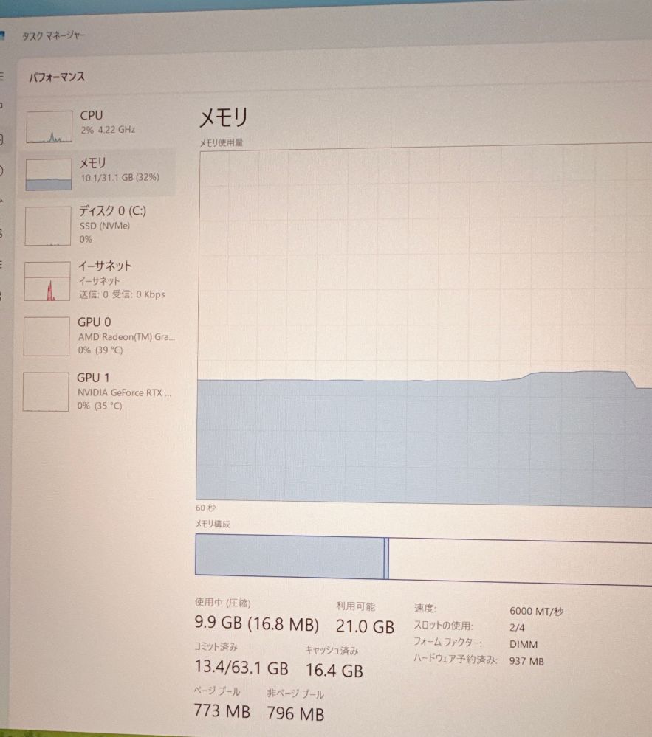
Task: Select the メモリ entry in sidebar
Action: click(x=98, y=173)
